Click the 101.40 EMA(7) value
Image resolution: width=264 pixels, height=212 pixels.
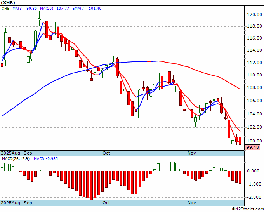tap(95, 8)
